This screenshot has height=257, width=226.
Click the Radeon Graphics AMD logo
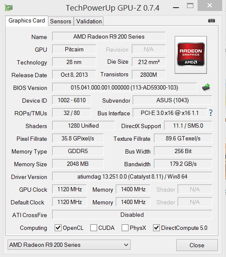[191, 55]
